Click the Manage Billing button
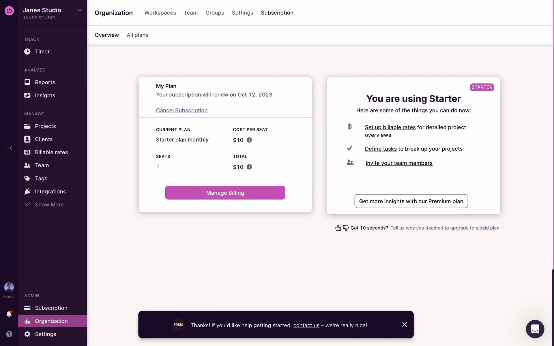The height and width of the screenshot is (346, 554). 225,193
